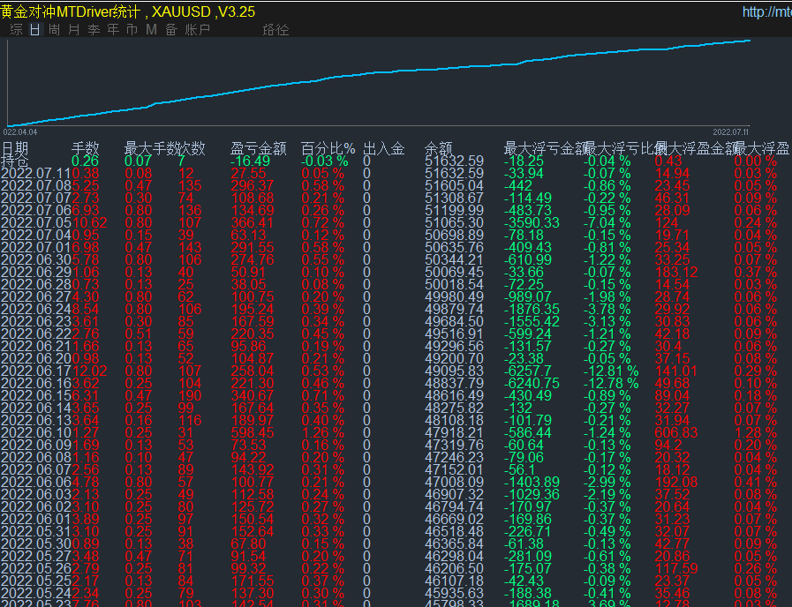This screenshot has height=607, width=792.
Task: Click balance 47319.76 in the 2022.06.09 row
Action: tap(454, 446)
